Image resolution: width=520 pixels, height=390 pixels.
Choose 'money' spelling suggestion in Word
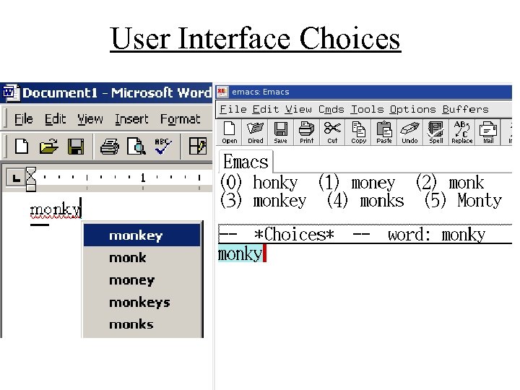coord(142,280)
